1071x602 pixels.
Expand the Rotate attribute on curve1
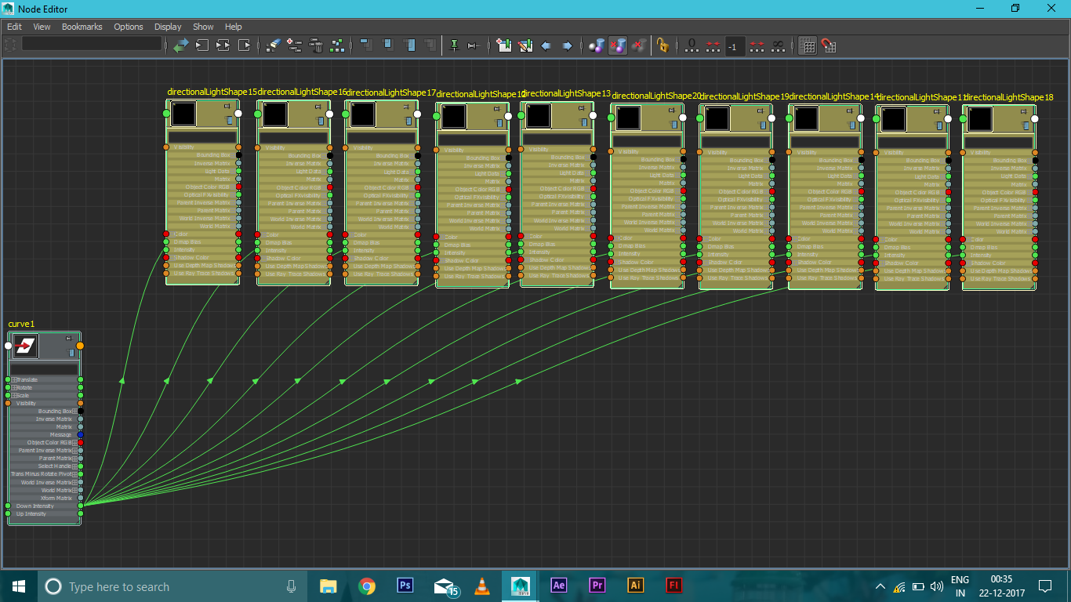click(14, 388)
